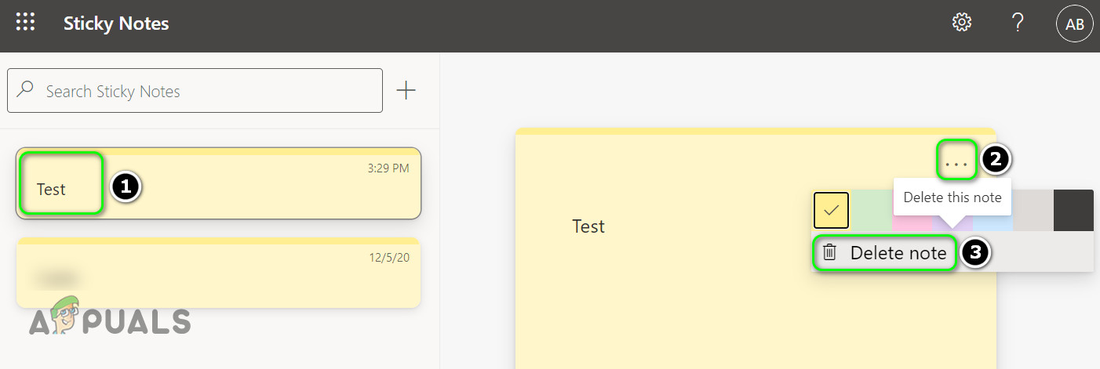1100x369 pixels.
Task: Pick the charcoal note color
Action: click(x=1073, y=210)
